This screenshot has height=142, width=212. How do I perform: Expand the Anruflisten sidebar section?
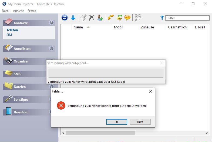52,48
